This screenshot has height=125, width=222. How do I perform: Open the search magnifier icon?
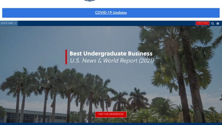(x=213, y=24)
